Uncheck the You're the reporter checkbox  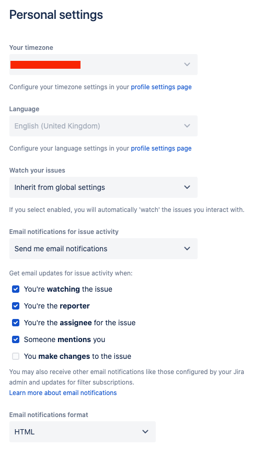tap(16, 306)
